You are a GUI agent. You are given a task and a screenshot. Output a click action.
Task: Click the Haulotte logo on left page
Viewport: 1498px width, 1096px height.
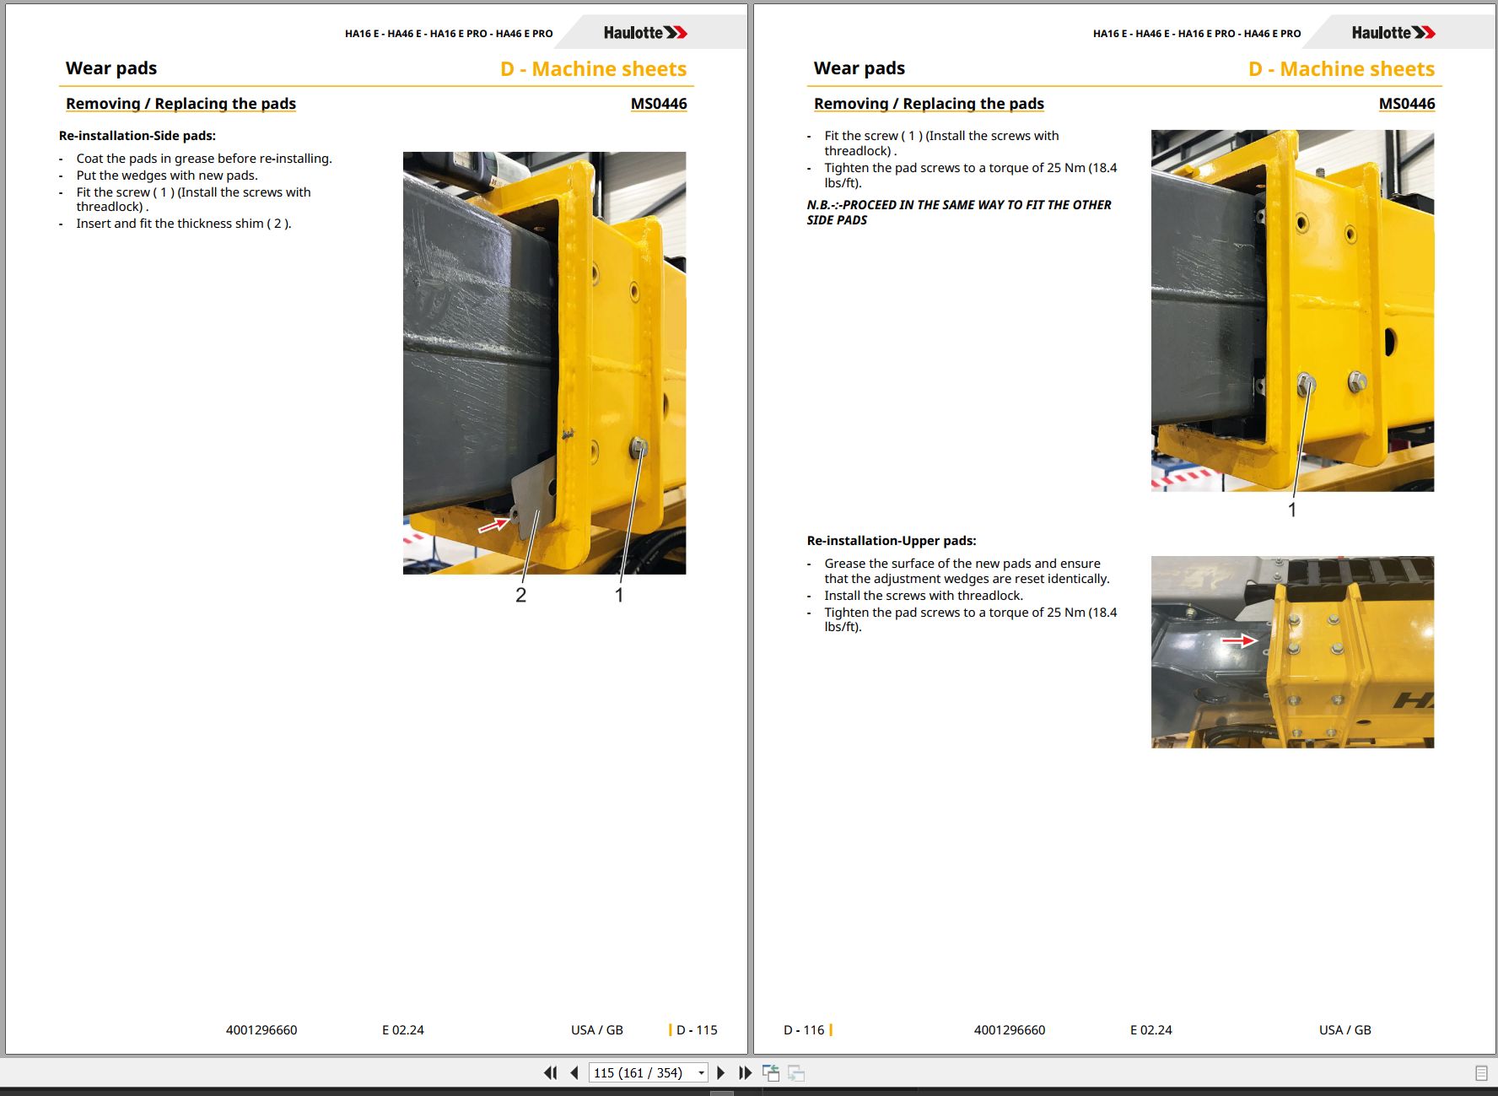pos(645,33)
